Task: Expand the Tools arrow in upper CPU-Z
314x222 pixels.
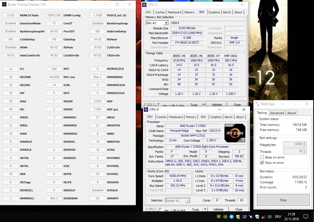Action: point(204,104)
